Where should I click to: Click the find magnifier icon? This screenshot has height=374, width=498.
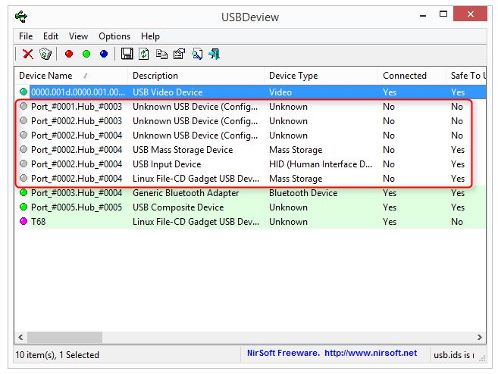[x=197, y=55]
